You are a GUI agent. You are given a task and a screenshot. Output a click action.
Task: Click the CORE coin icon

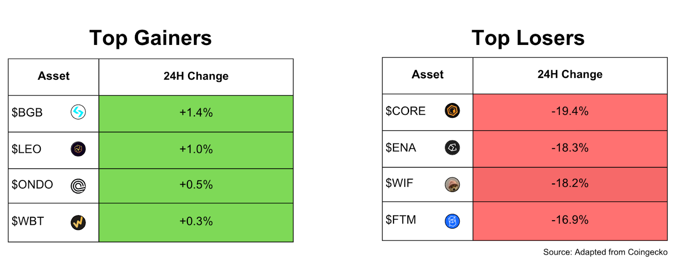(x=452, y=111)
